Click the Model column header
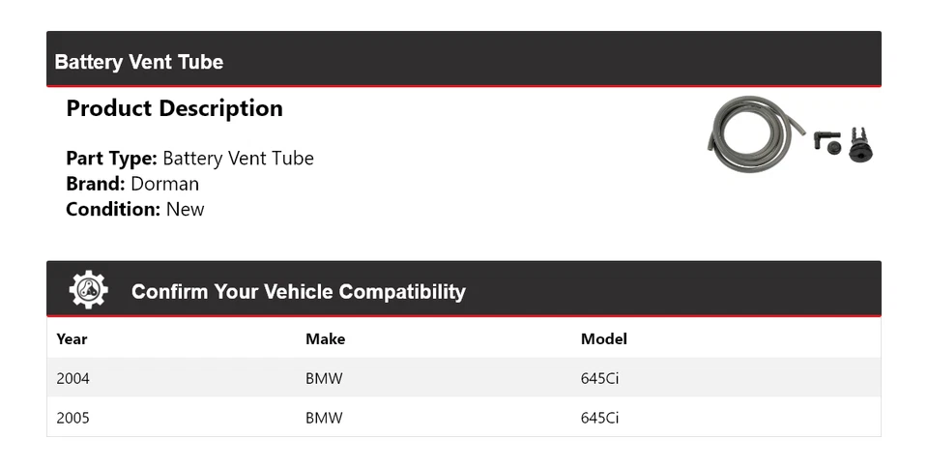The width and height of the screenshot is (928, 468). point(603,338)
